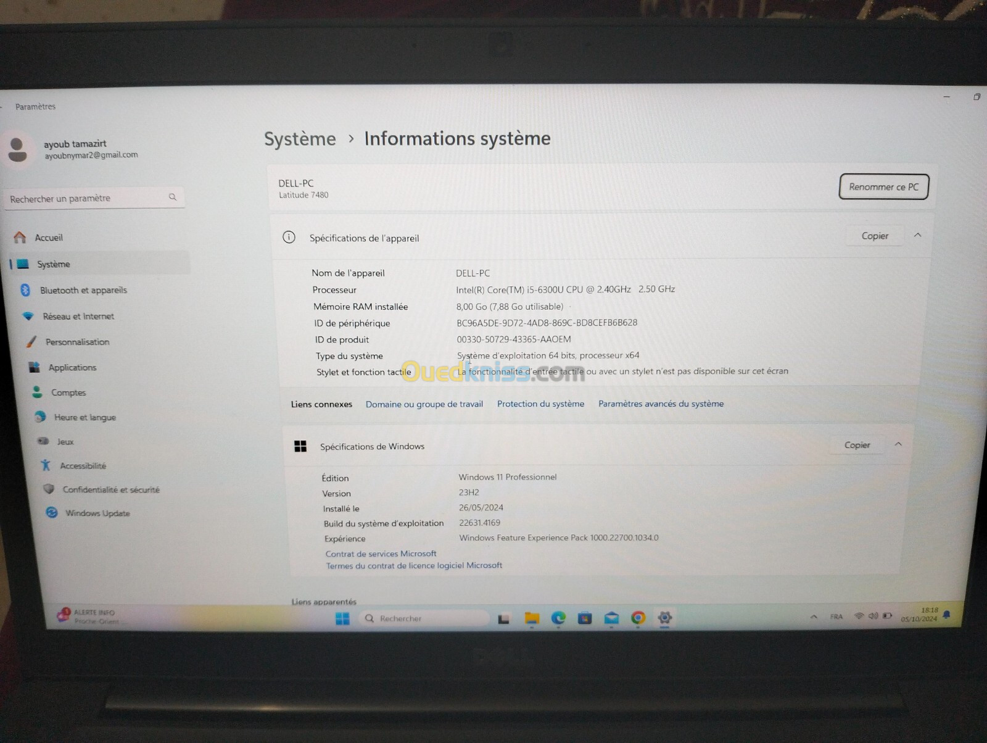Click the info icon beside Spécifications de l'appareil
Image resolution: width=987 pixels, height=743 pixels.
[x=289, y=237]
